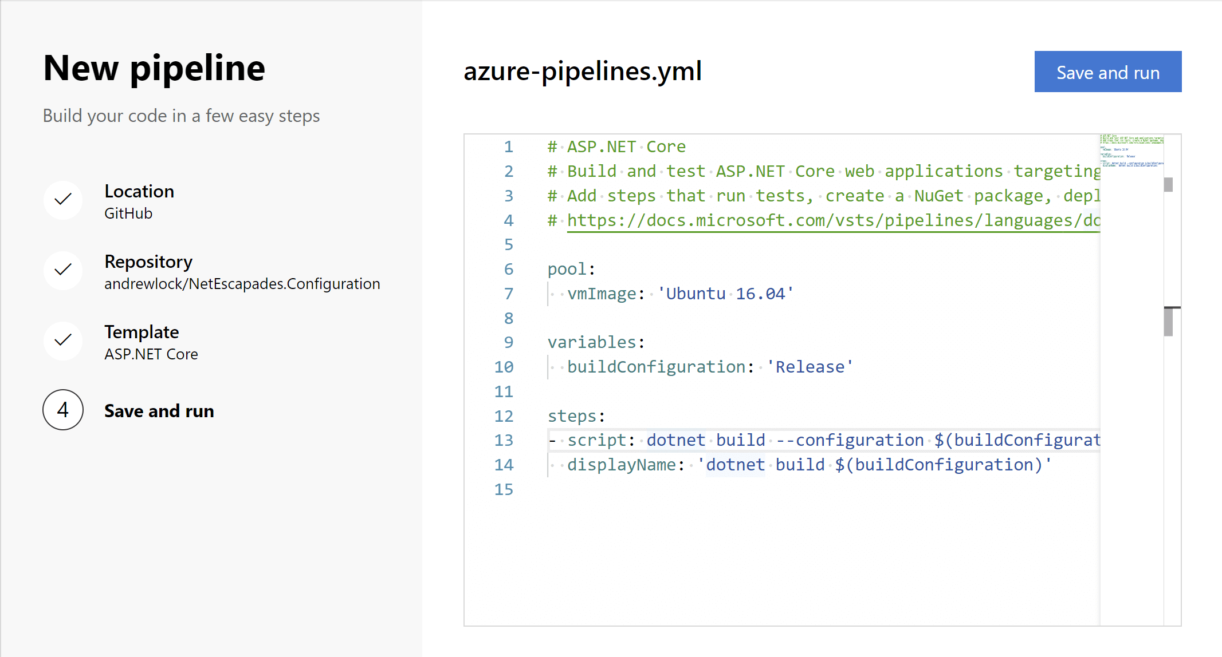Place cursor on 'Ubuntu 16.04' value

(725, 294)
